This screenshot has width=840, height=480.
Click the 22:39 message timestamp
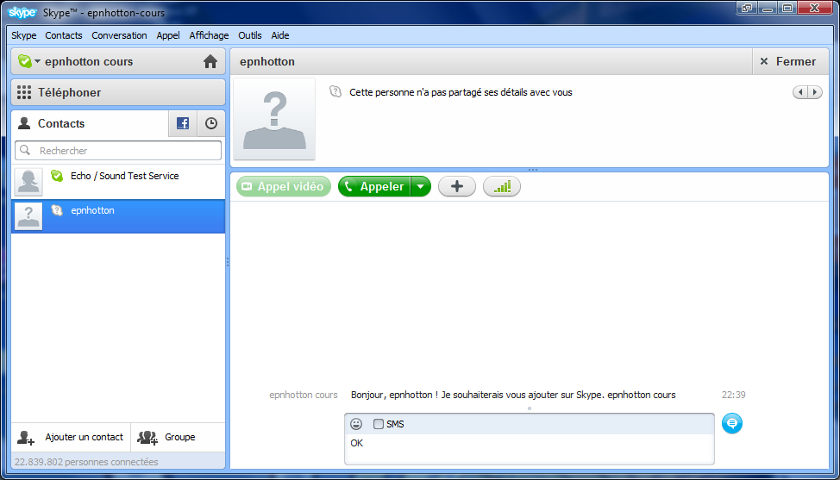coord(733,395)
